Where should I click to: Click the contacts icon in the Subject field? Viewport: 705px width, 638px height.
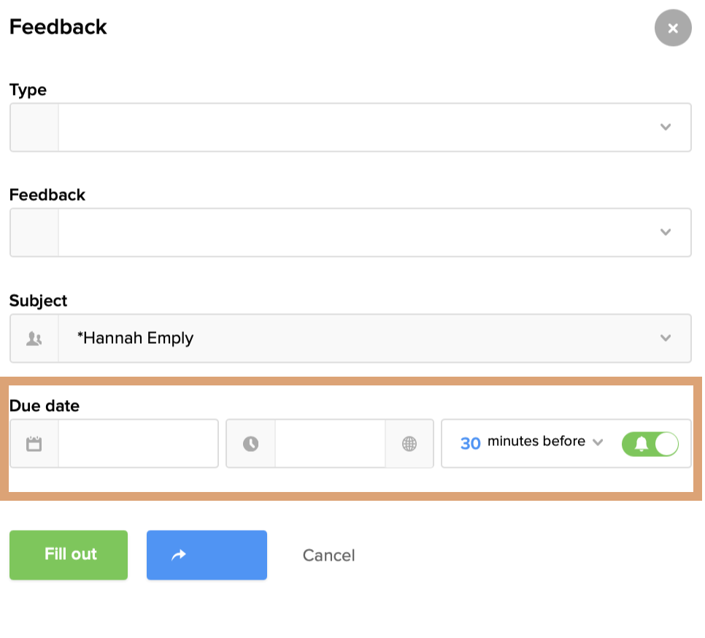34,338
